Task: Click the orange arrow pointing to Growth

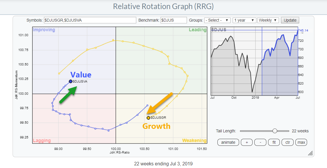Action: pyautogui.click(x=160, y=103)
